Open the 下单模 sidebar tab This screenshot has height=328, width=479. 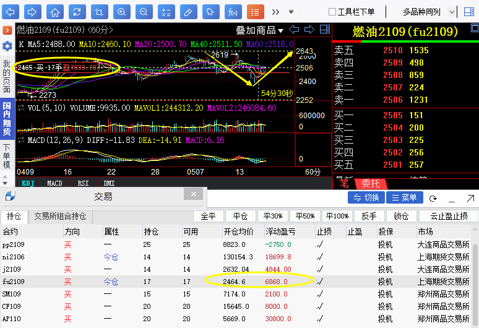7,157
